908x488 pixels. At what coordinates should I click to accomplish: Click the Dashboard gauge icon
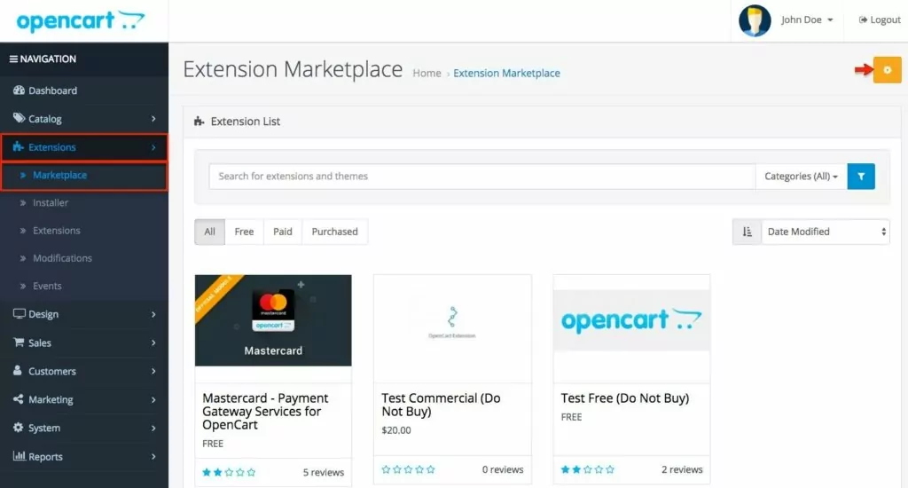19,90
